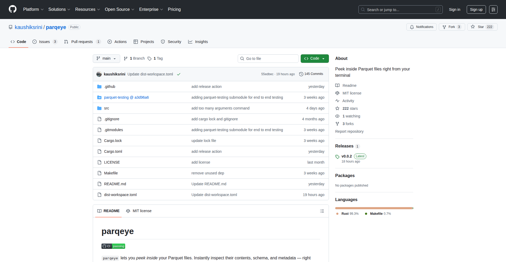Open the Insights tab
506x262 pixels.
(198, 42)
